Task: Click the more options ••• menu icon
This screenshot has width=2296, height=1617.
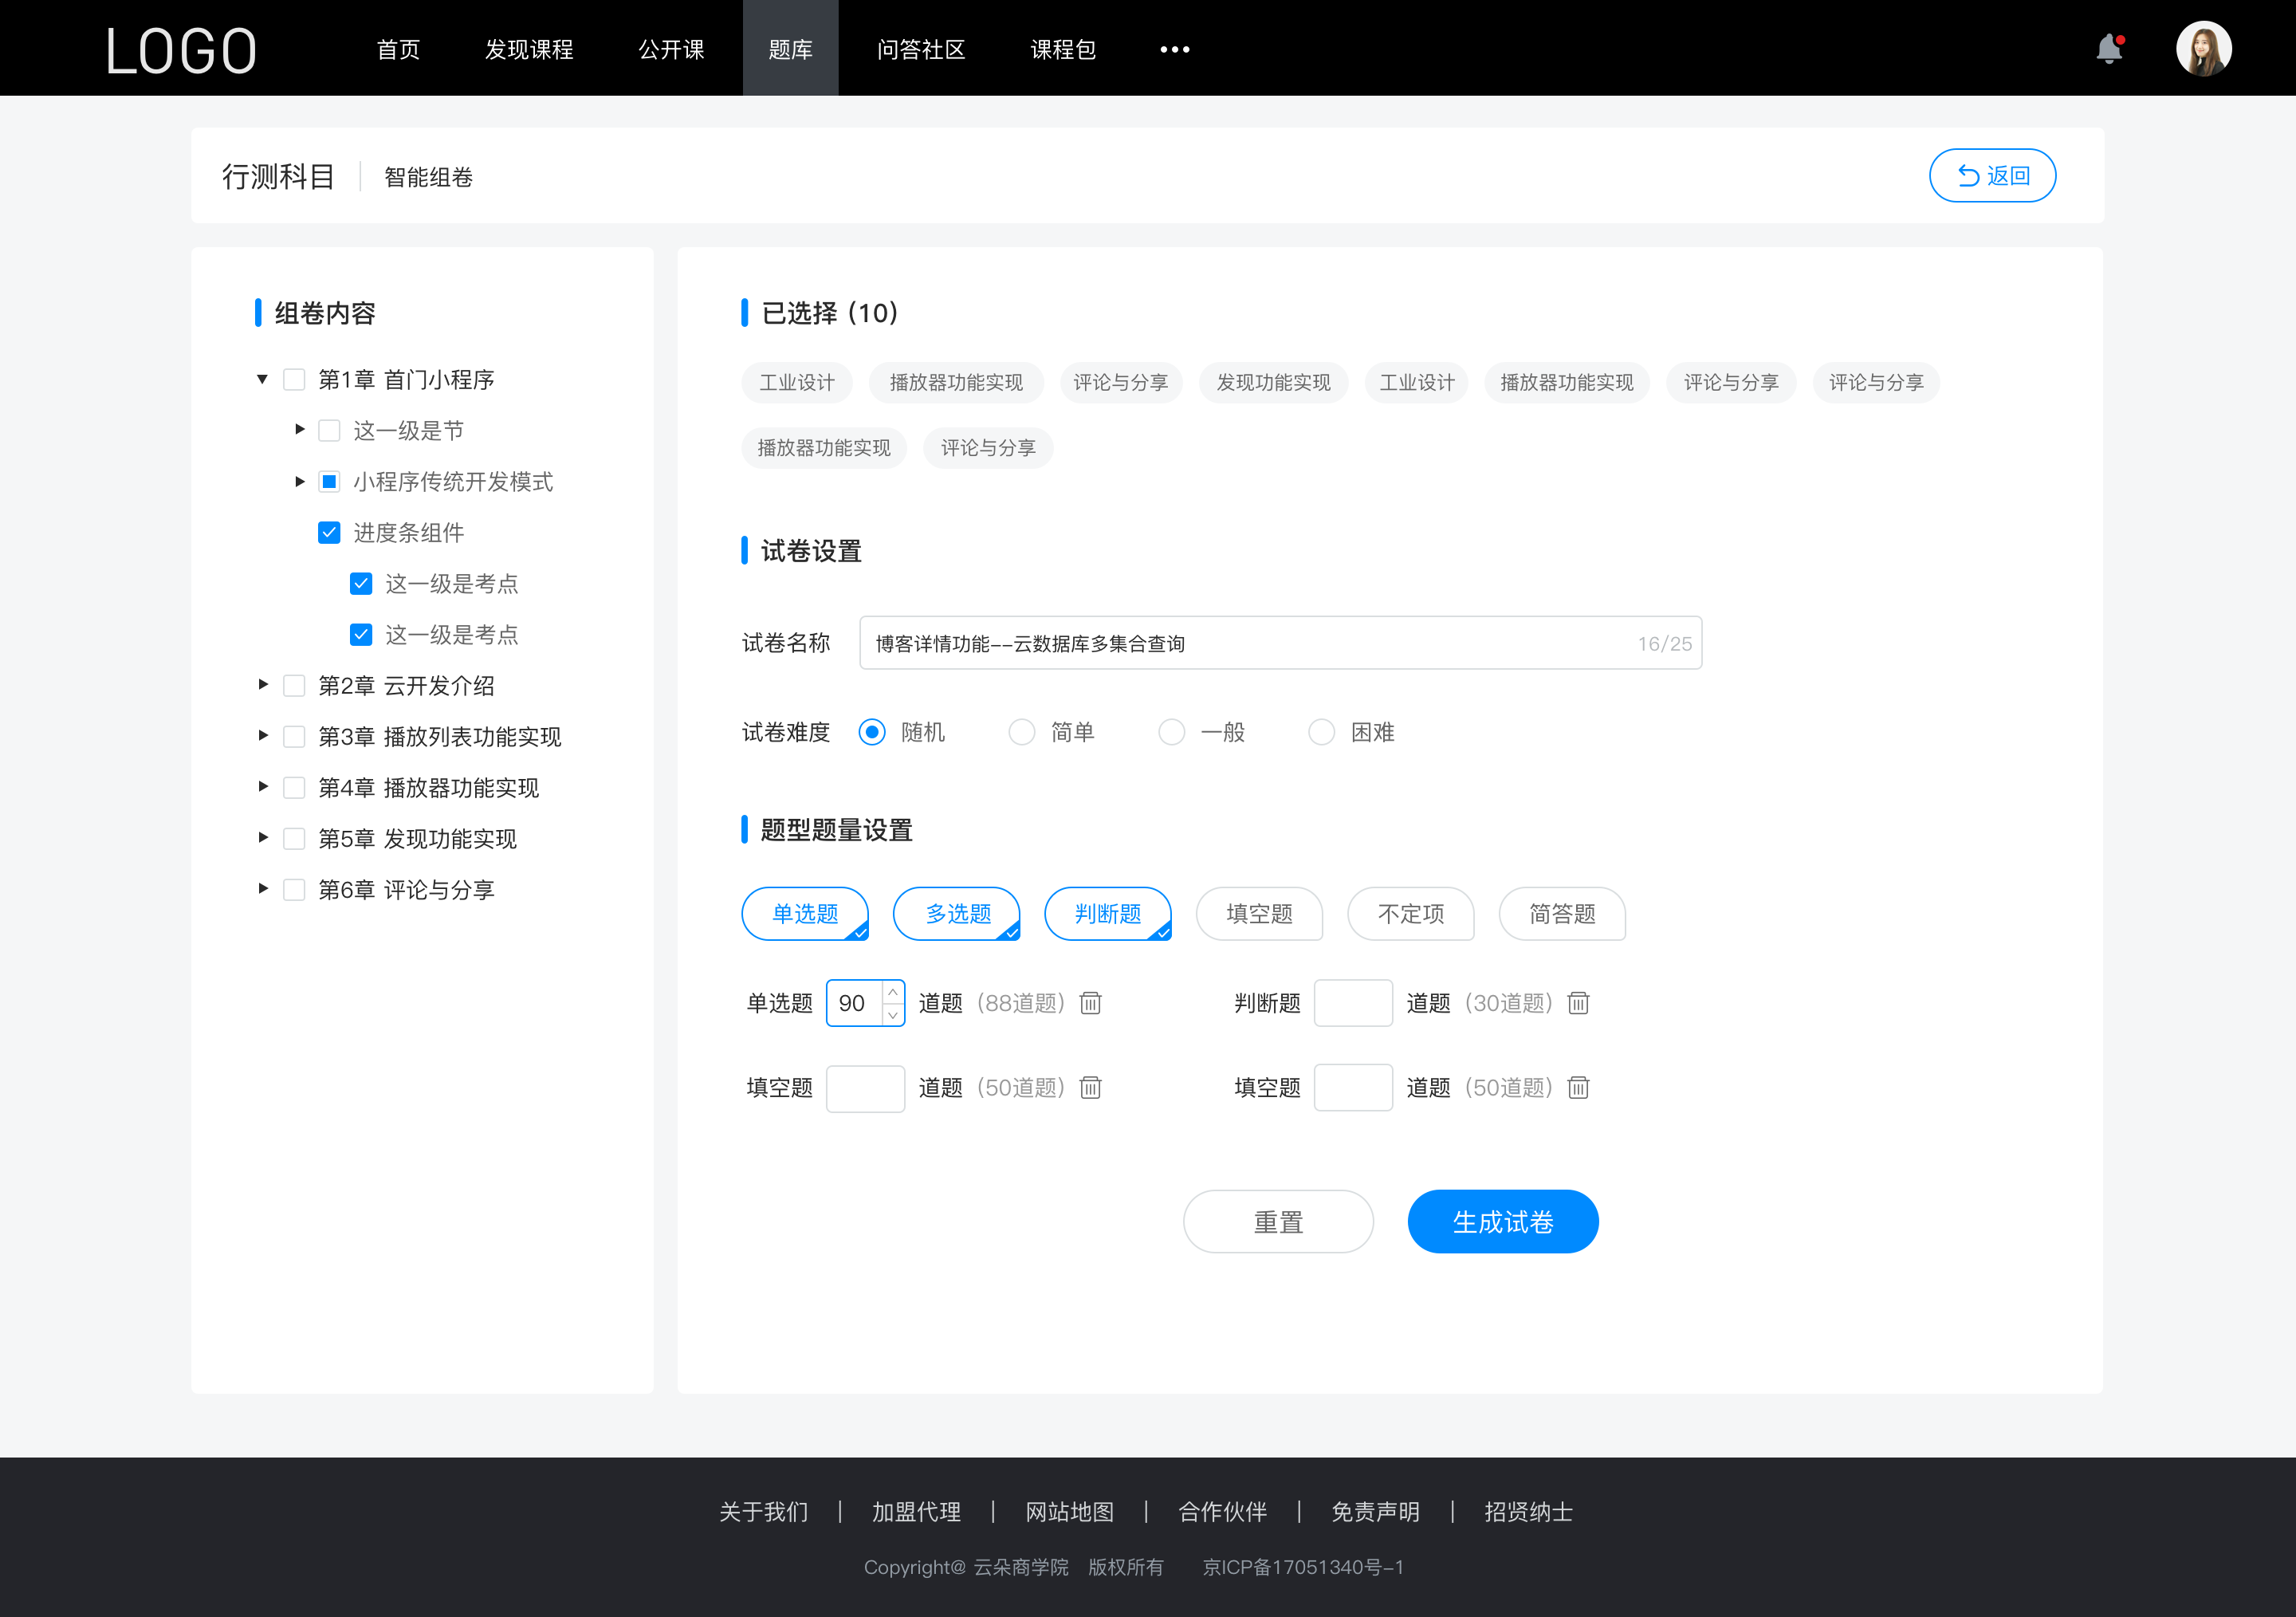Action: click(x=1174, y=47)
